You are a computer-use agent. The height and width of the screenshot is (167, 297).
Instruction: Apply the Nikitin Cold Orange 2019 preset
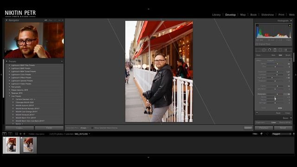tap(26, 112)
